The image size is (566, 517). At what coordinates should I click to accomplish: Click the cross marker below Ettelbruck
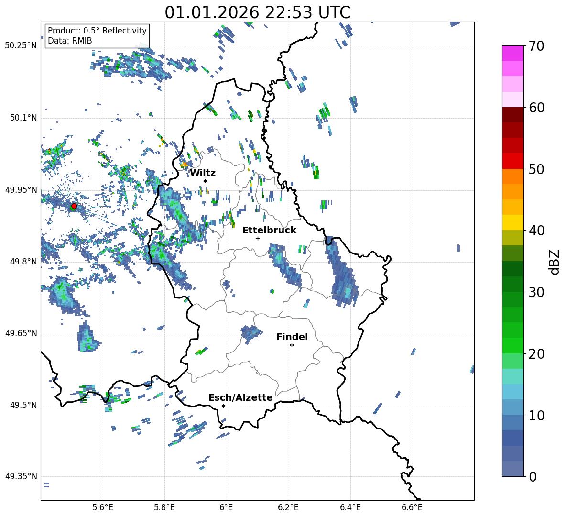pyautogui.click(x=258, y=238)
